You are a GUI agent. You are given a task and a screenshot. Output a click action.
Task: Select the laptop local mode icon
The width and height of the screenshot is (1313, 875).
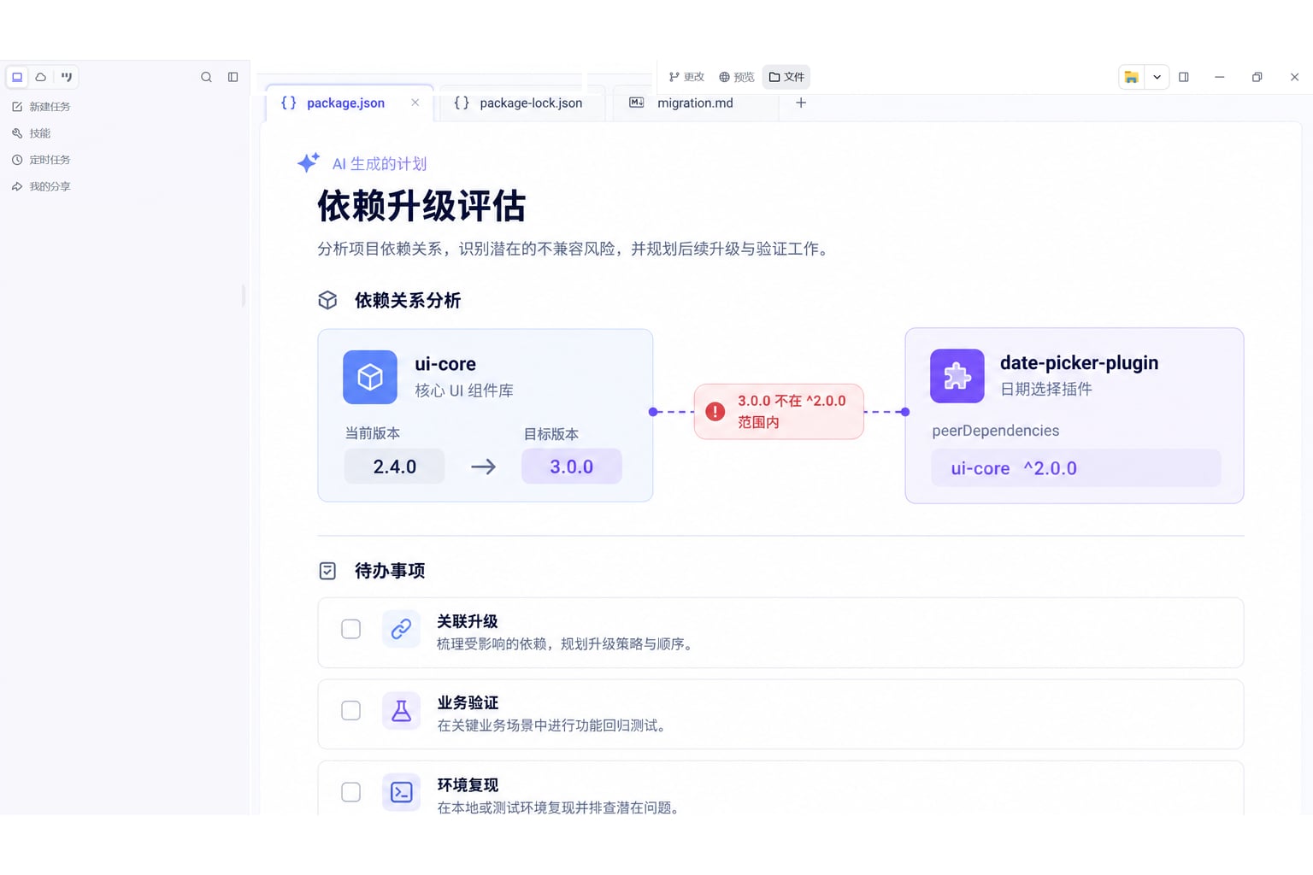(x=17, y=77)
